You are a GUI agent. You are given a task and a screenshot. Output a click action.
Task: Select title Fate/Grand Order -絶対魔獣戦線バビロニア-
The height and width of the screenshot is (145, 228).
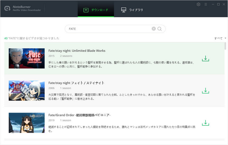[79, 115]
